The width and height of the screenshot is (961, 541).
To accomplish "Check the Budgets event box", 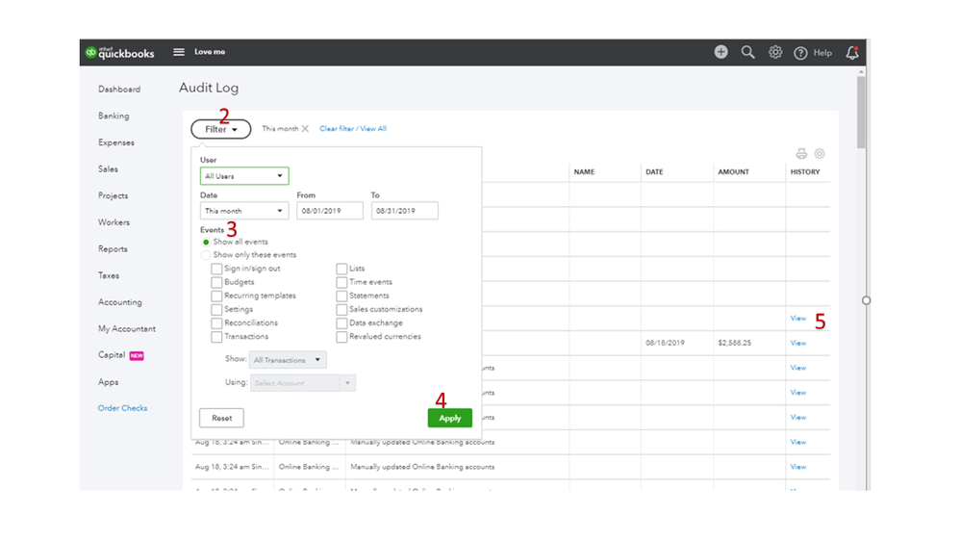I will pyautogui.click(x=216, y=282).
